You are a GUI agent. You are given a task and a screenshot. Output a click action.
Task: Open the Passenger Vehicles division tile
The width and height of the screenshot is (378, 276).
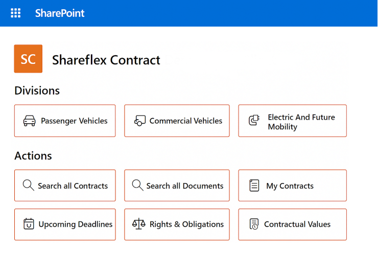coord(65,121)
